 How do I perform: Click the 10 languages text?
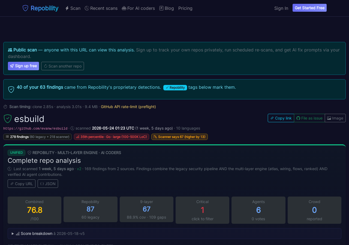(x=188, y=128)
